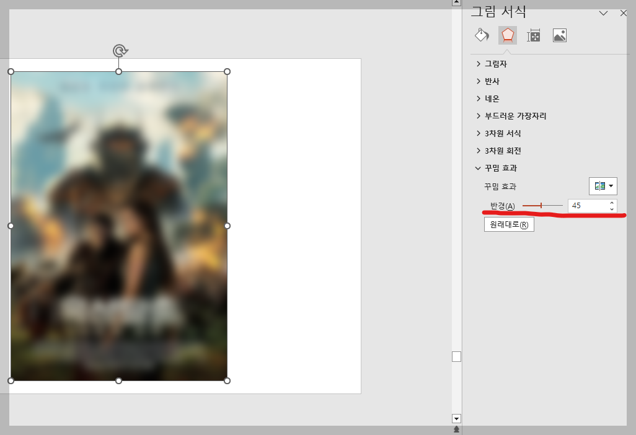636x435 pixels.
Task: Open the pane options chevron beside 그림 서식
Action: [x=603, y=13]
